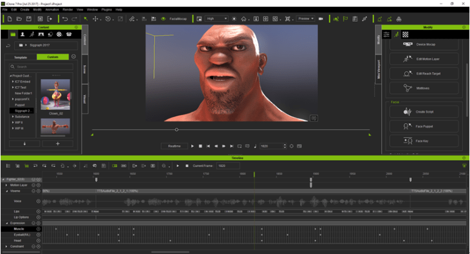
Task: Click the down-arrow download button in Content
Action: (x=24, y=144)
